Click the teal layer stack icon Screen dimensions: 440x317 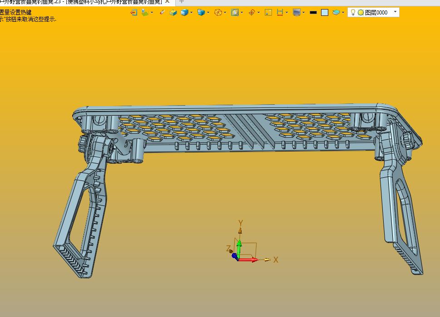[336, 12]
